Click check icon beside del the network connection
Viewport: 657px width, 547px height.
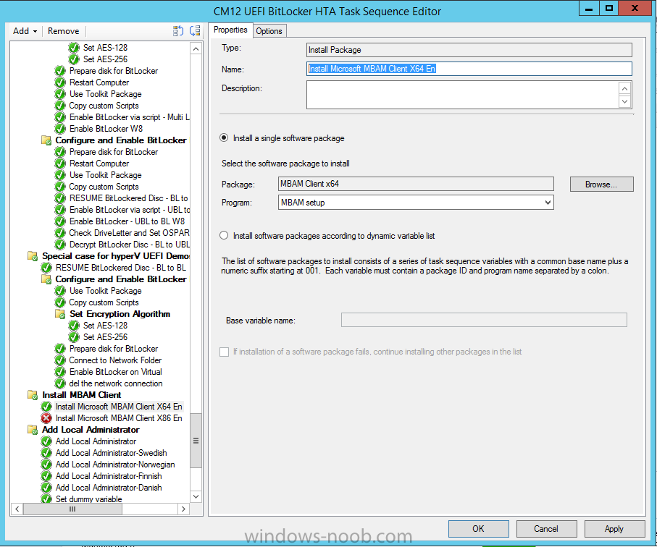tap(60, 383)
